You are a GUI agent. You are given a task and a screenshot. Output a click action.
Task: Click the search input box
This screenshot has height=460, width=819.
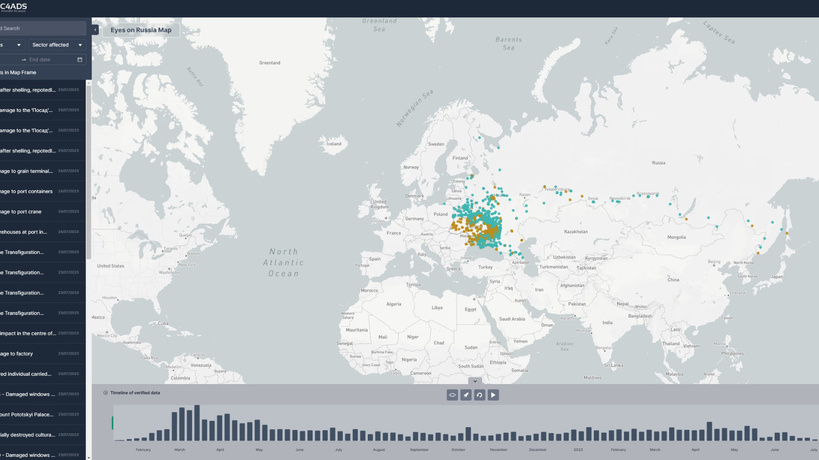tap(41, 29)
